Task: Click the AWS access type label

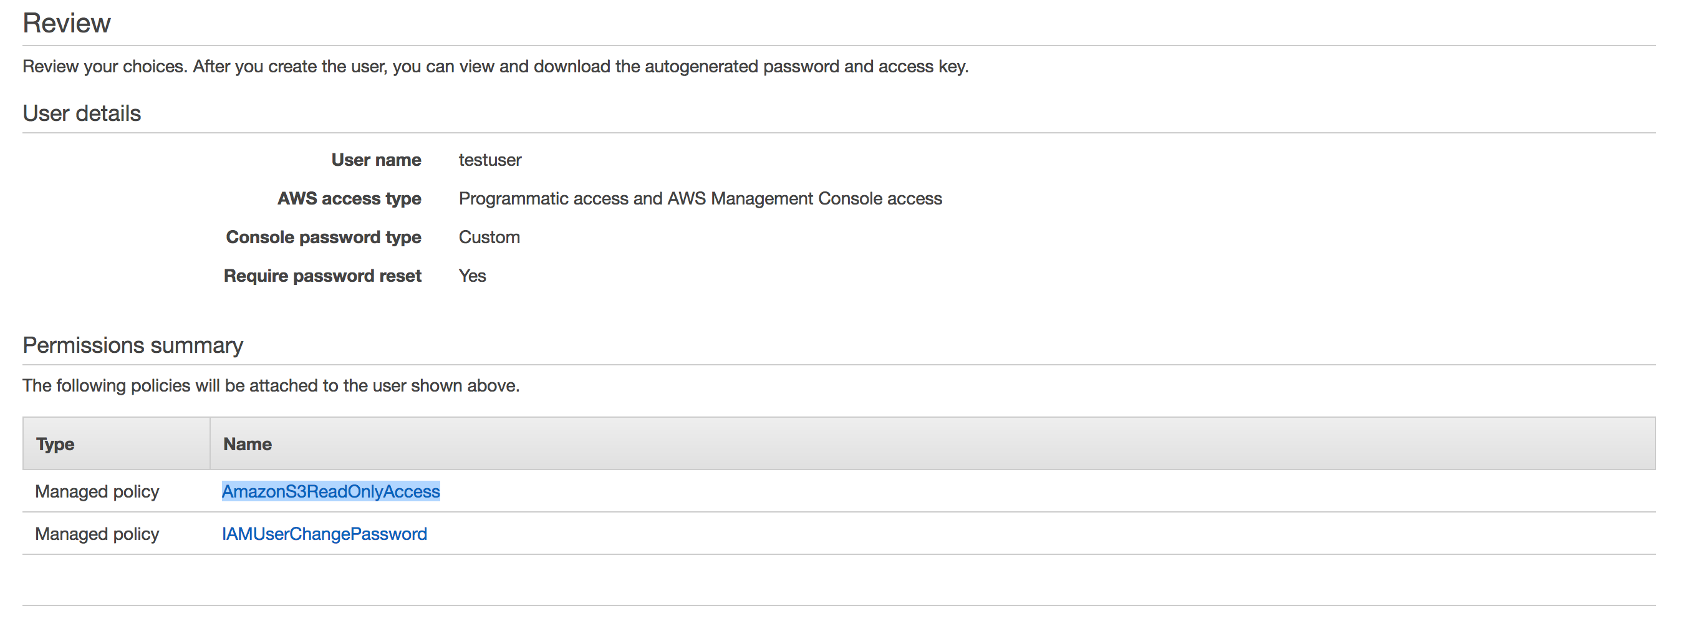Action: tap(349, 198)
